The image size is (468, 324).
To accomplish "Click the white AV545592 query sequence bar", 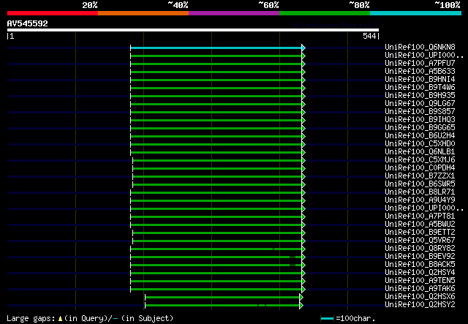I will coord(193,30).
